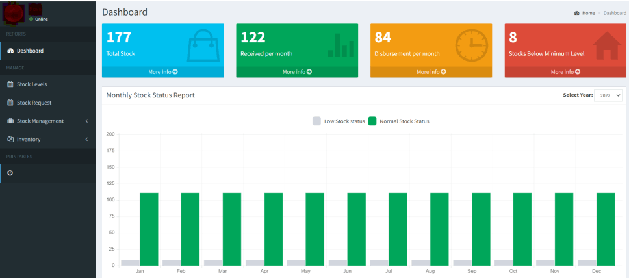This screenshot has height=278, width=629.
Task: Click the calendar icon beside Stock Levels
Action: (x=10, y=84)
